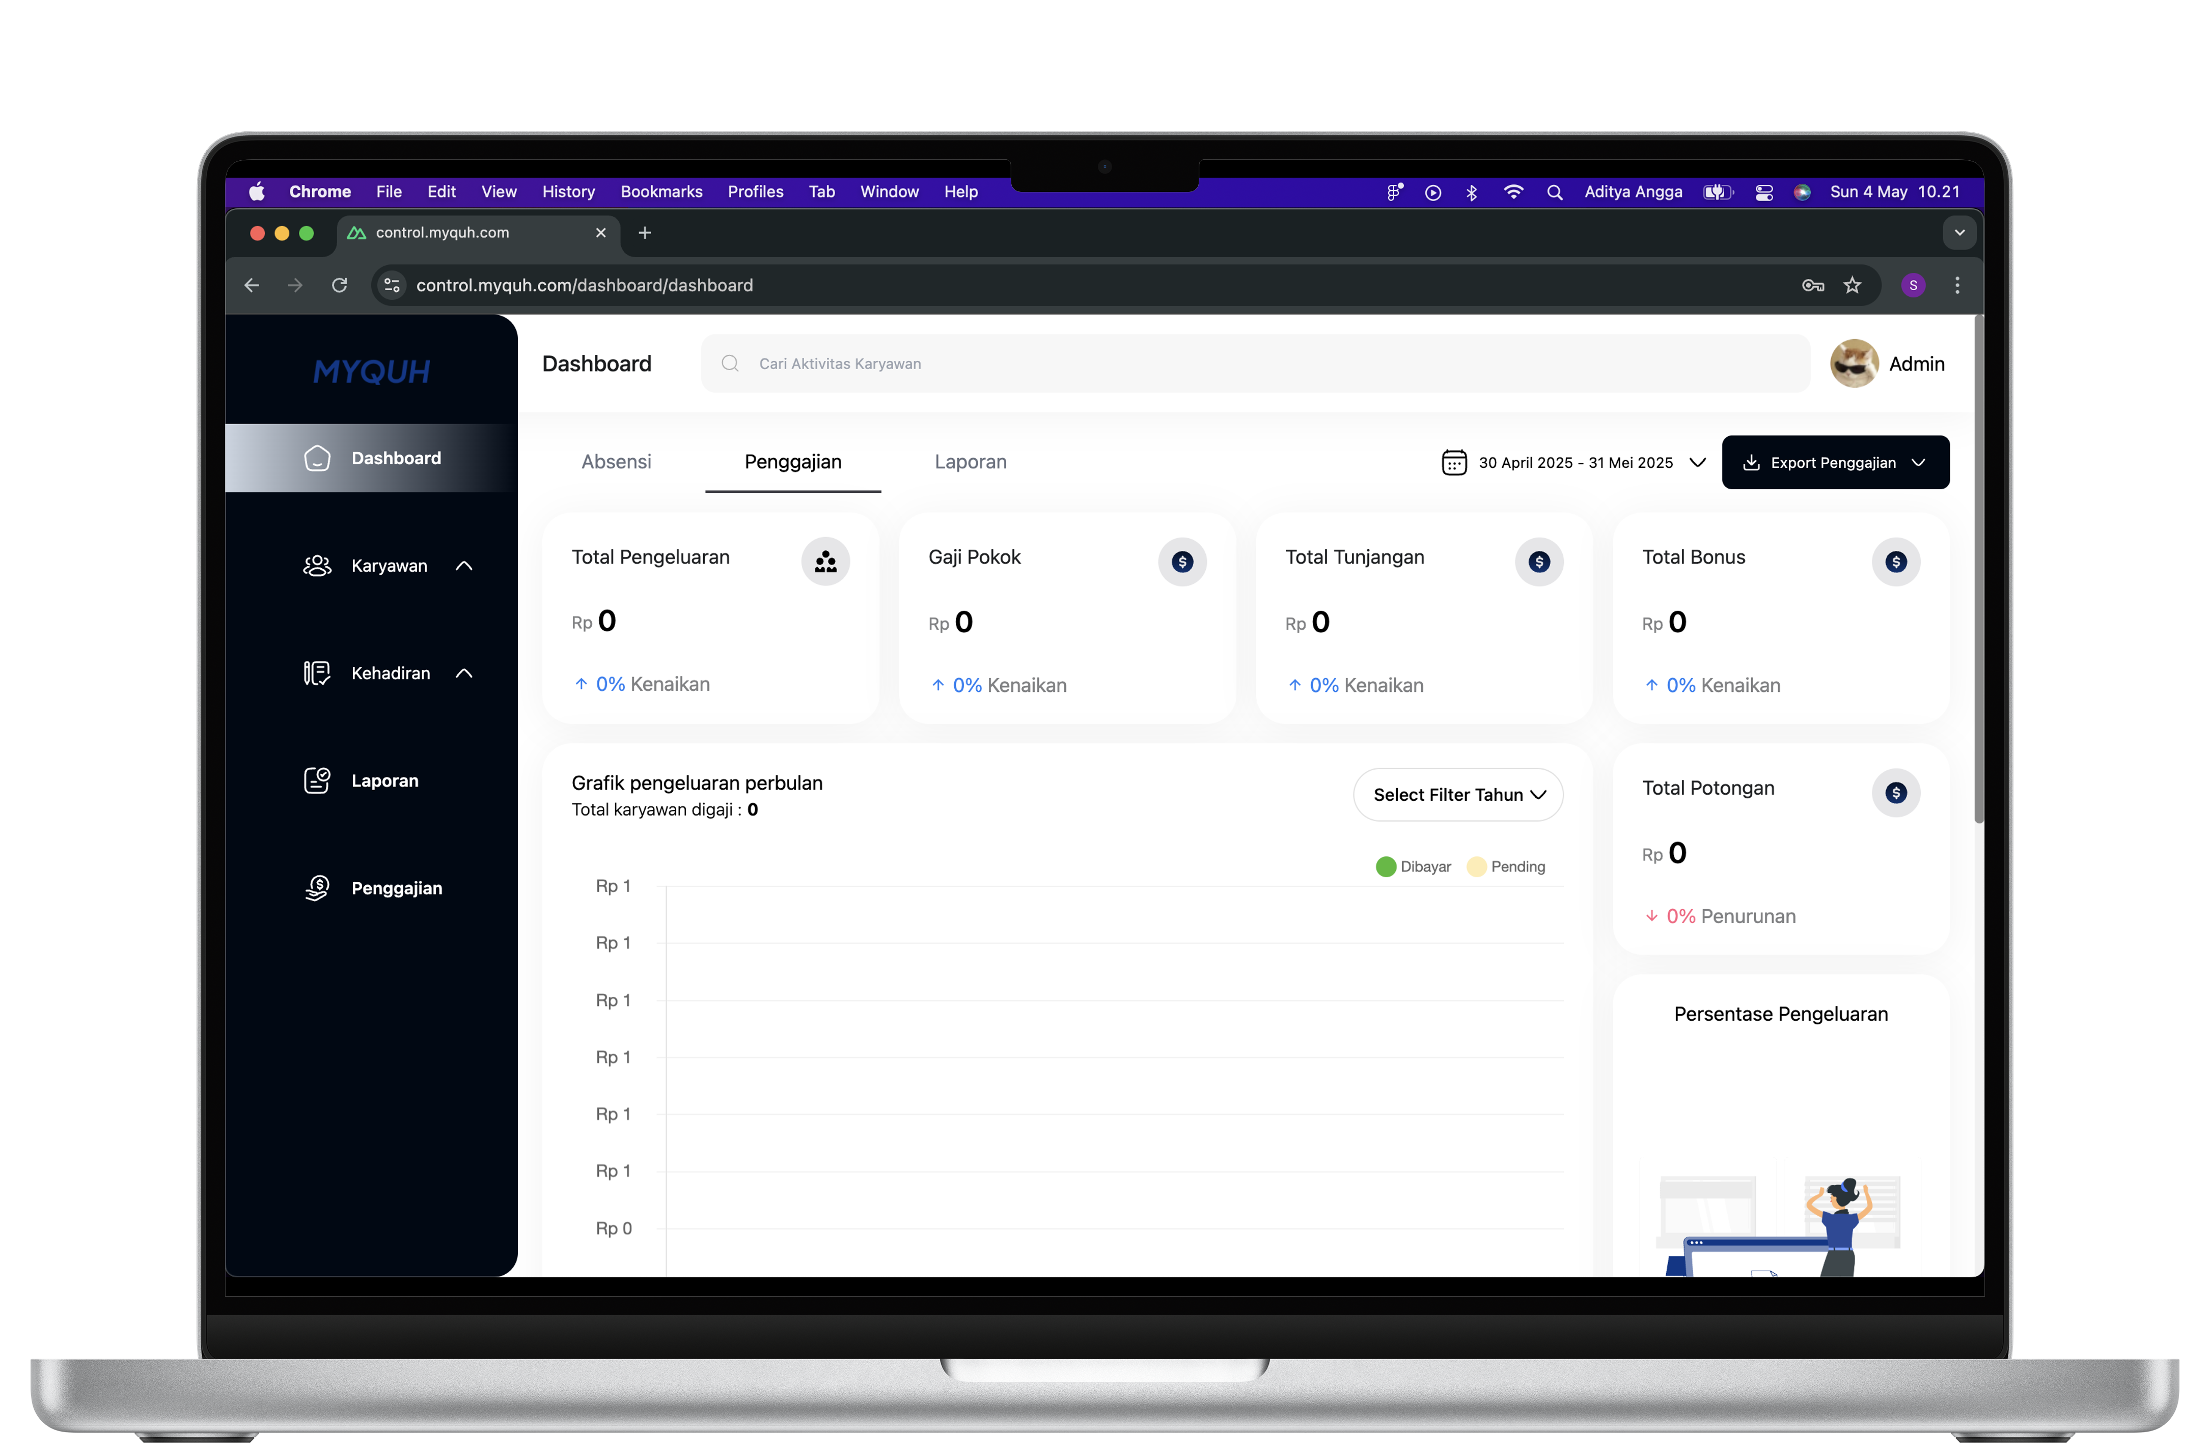
Task: Click the Penggajian money-hand sidebar icon
Action: coord(317,889)
